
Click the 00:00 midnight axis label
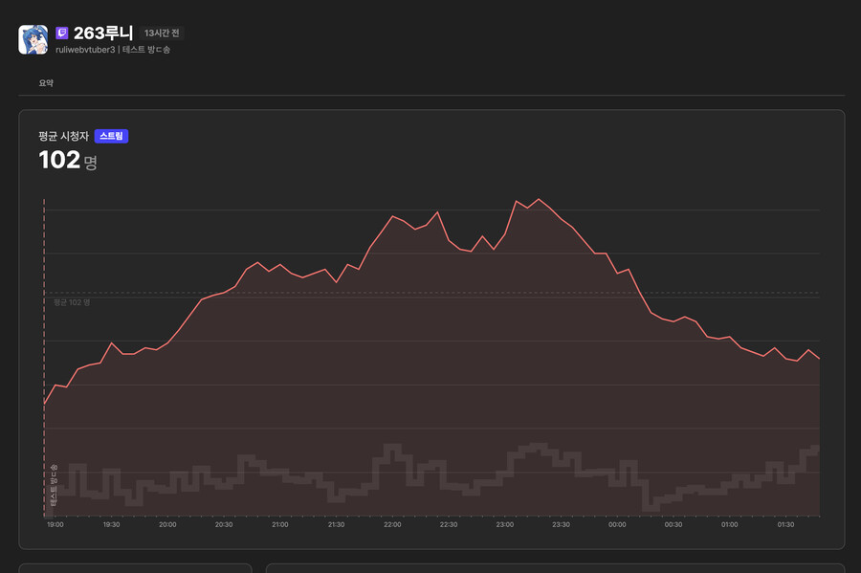617,524
